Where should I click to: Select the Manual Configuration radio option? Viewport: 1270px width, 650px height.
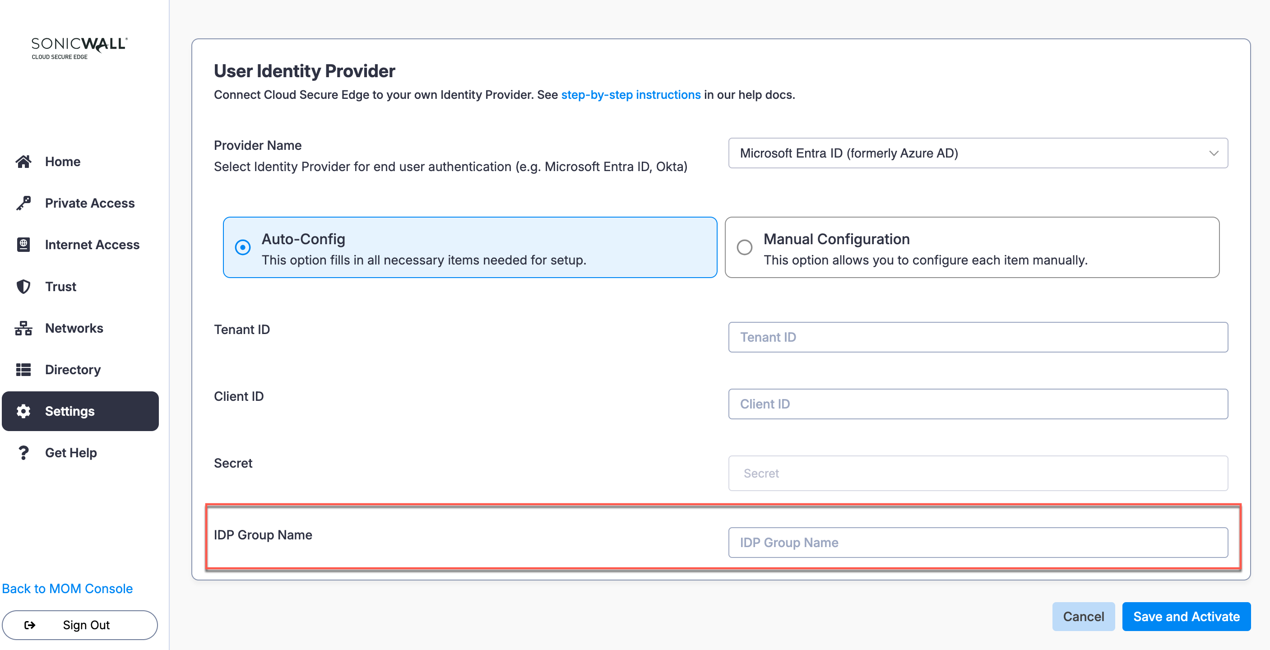point(745,247)
